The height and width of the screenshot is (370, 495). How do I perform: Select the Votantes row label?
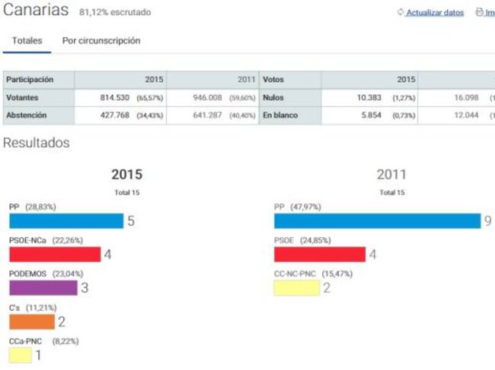23,98
